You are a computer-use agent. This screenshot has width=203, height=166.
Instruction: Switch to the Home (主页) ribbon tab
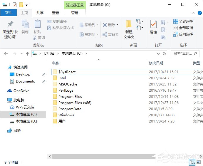pyautogui.click(x=24, y=13)
